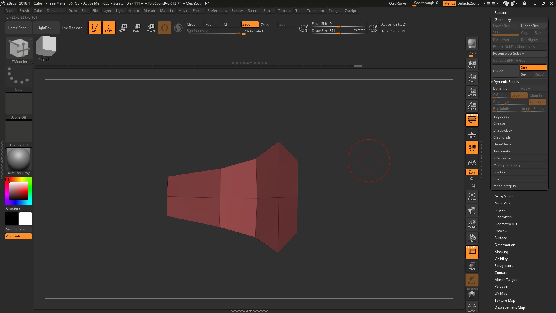Toggle Solo mode

[472, 294]
